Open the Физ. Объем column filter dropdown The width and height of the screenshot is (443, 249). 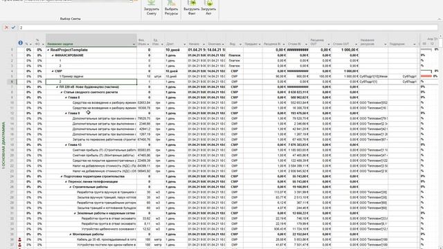(148, 44)
